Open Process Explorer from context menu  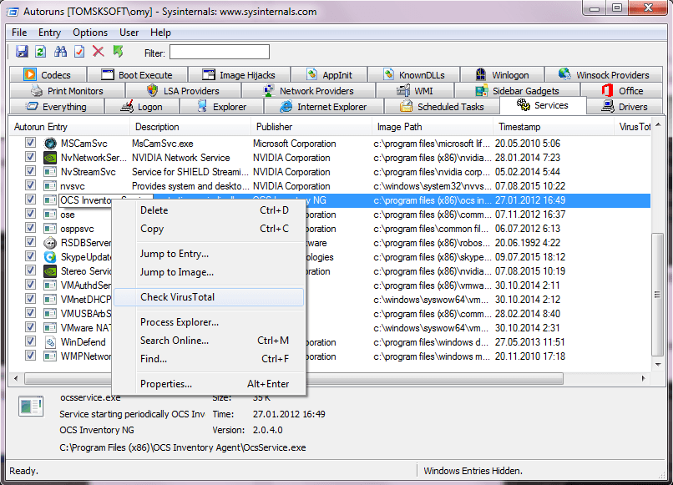point(209,322)
